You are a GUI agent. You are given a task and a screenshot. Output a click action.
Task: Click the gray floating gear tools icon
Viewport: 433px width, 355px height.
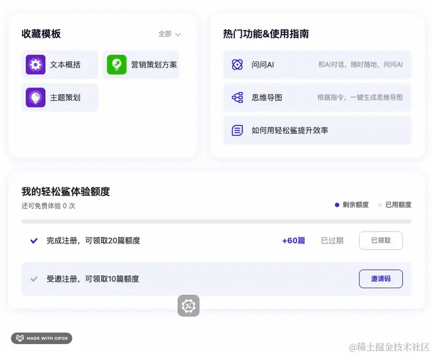coord(189,306)
